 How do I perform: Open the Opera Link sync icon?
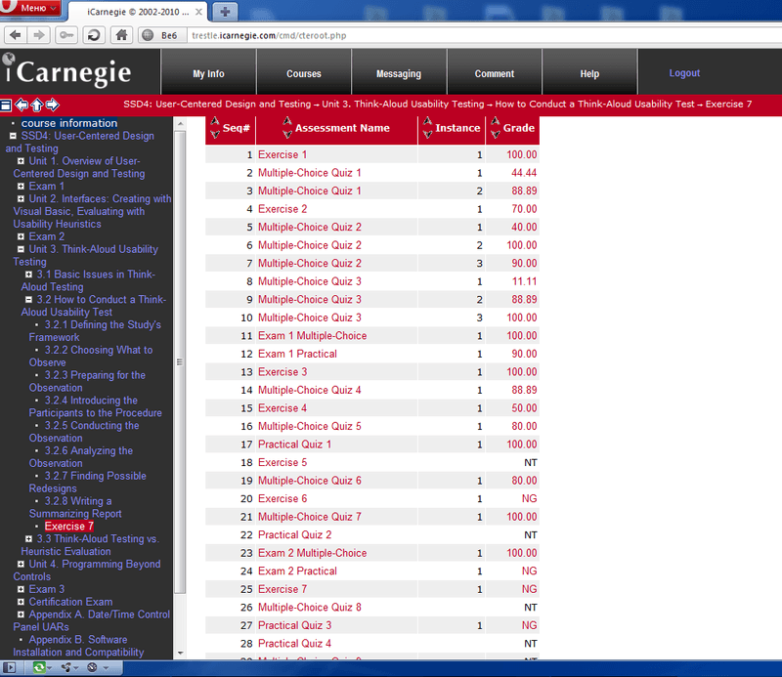coord(39,667)
